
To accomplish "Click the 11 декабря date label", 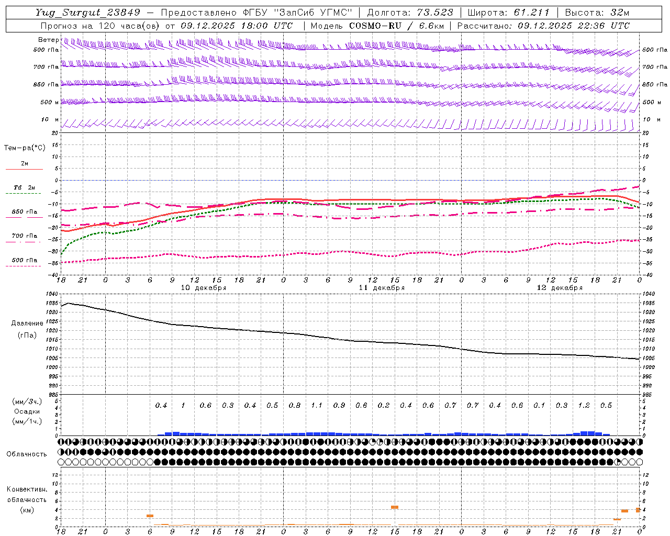I will click(381, 288).
